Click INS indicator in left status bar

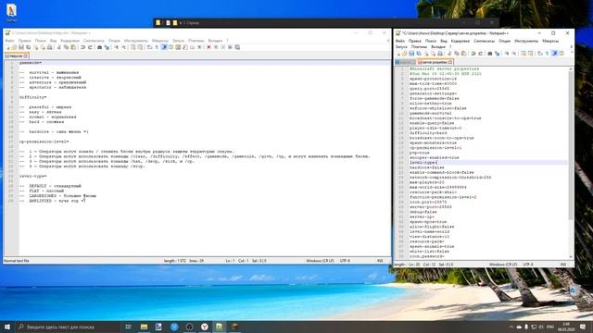(380, 261)
